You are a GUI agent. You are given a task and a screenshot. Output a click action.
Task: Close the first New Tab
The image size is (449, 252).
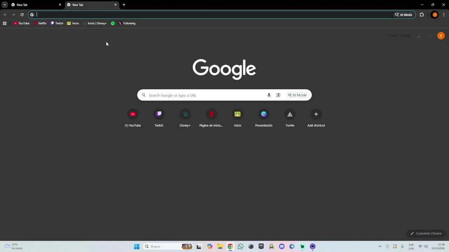60,5
